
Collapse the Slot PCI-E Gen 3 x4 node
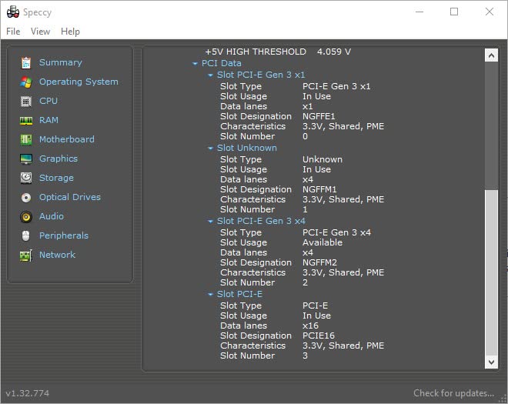210,222
